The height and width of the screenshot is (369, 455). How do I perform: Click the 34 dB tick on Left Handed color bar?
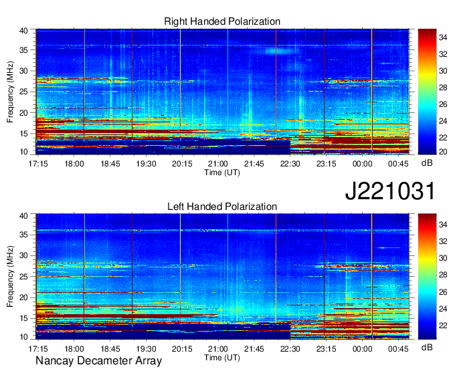pos(443,225)
